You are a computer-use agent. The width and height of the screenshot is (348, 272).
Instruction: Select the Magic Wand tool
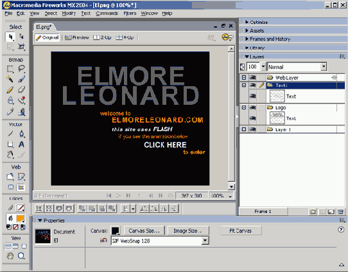click(10, 78)
